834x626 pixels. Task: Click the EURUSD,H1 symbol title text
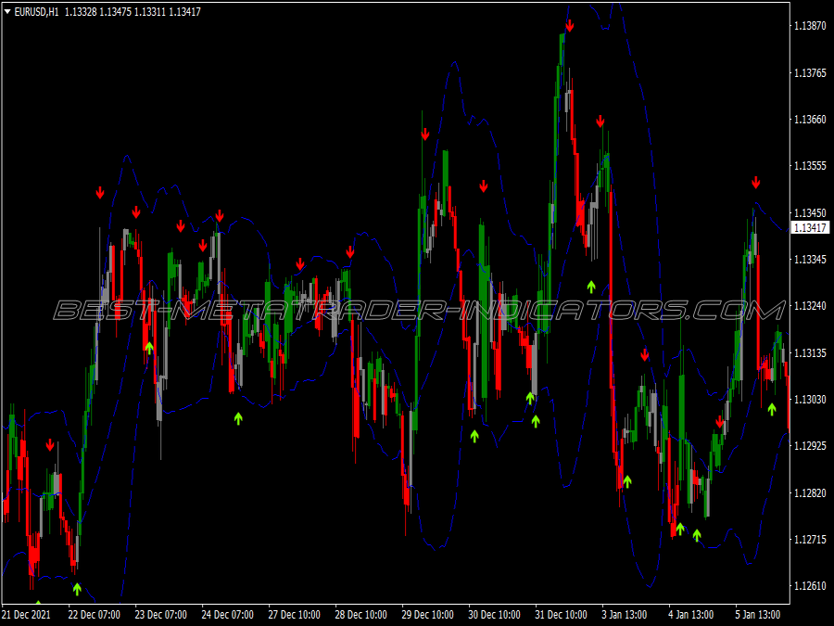point(37,12)
